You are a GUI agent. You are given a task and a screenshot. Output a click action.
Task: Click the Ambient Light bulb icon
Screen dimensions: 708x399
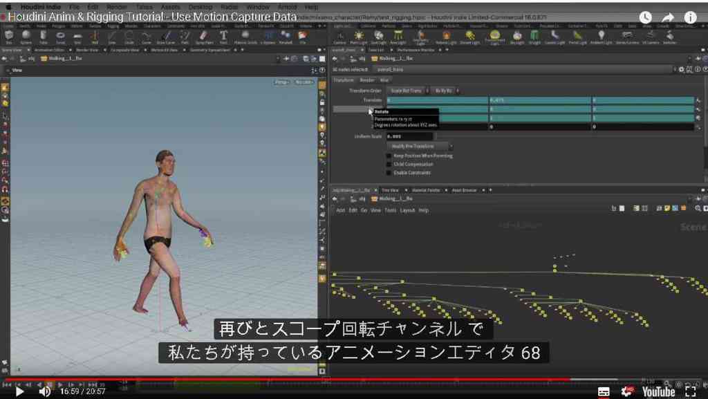tap(601, 35)
